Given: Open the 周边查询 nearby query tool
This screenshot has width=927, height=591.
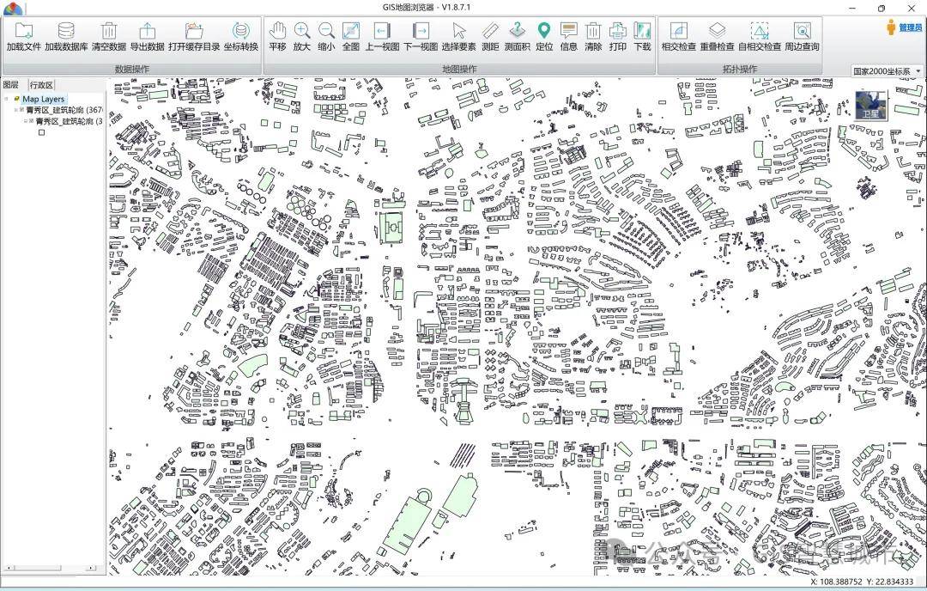Looking at the screenshot, I should (x=802, y=36).
